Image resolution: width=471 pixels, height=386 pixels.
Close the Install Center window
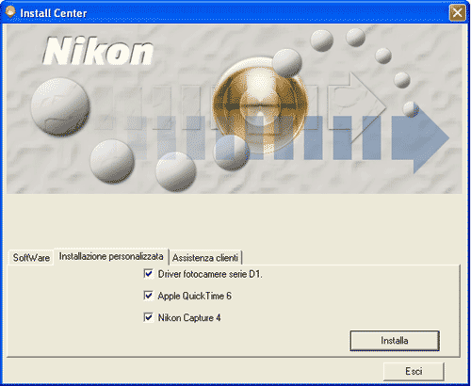[x=457, y=13]
